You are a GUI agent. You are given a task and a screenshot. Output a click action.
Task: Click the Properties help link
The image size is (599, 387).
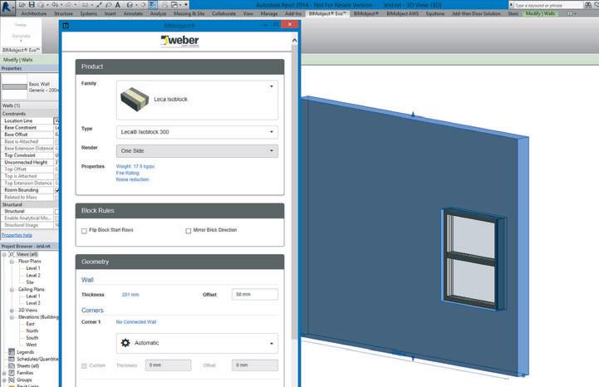pos(17,235)
